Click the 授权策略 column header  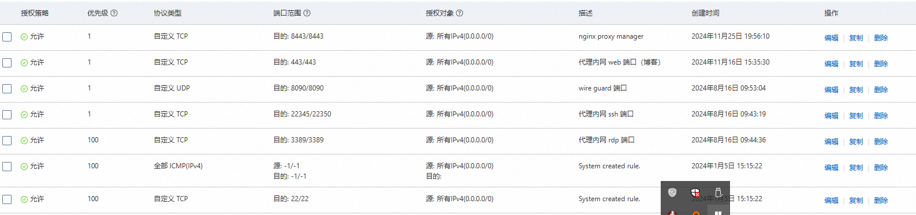[x=35, y=13]
